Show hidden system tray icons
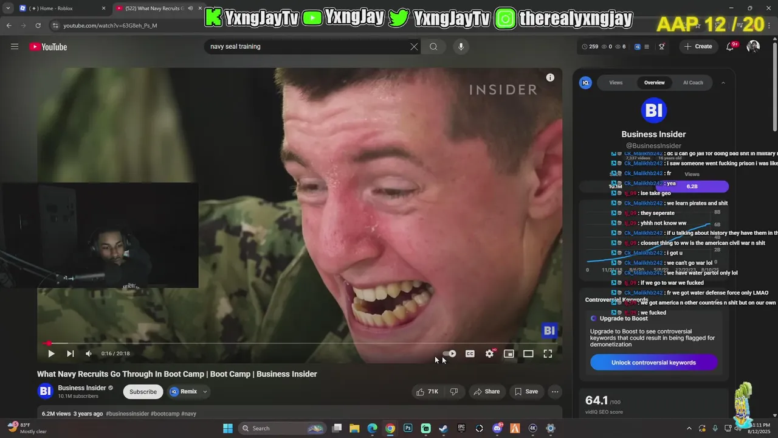Image resolution: width=778 pixels, height=438 pixels. point(689,428)
